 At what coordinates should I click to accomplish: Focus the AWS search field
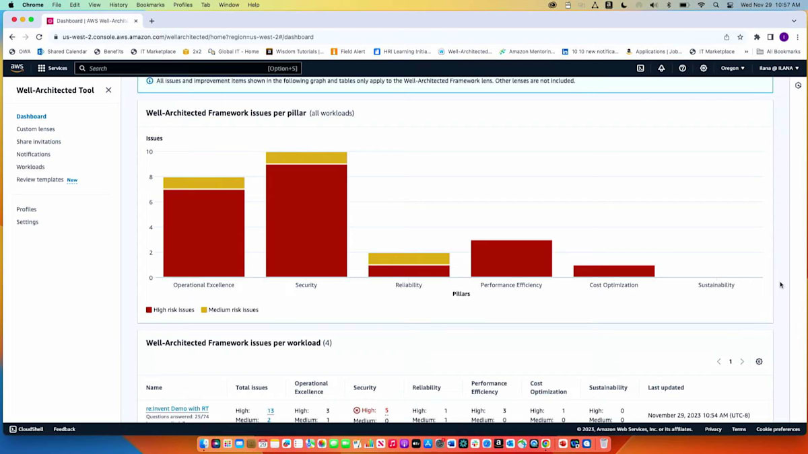tap(188, 68)
